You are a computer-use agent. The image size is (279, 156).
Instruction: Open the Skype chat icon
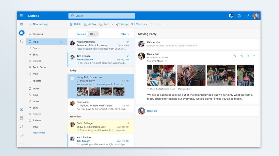231,16
